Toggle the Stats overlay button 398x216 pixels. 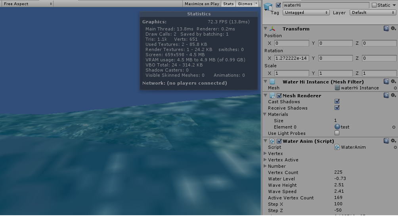coord(228,4)
